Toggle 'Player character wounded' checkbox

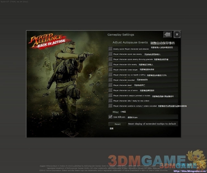[110, 80]
